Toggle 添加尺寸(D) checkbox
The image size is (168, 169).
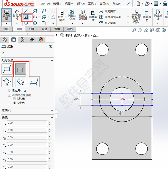click(x=10, y=91)
